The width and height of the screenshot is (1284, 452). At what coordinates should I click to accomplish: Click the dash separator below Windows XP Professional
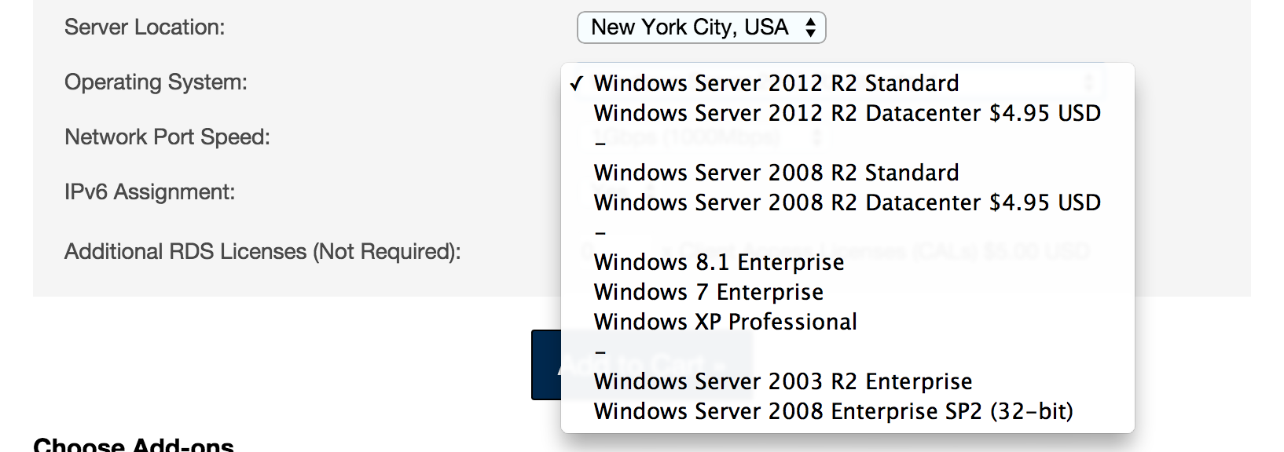pos(600,352)
